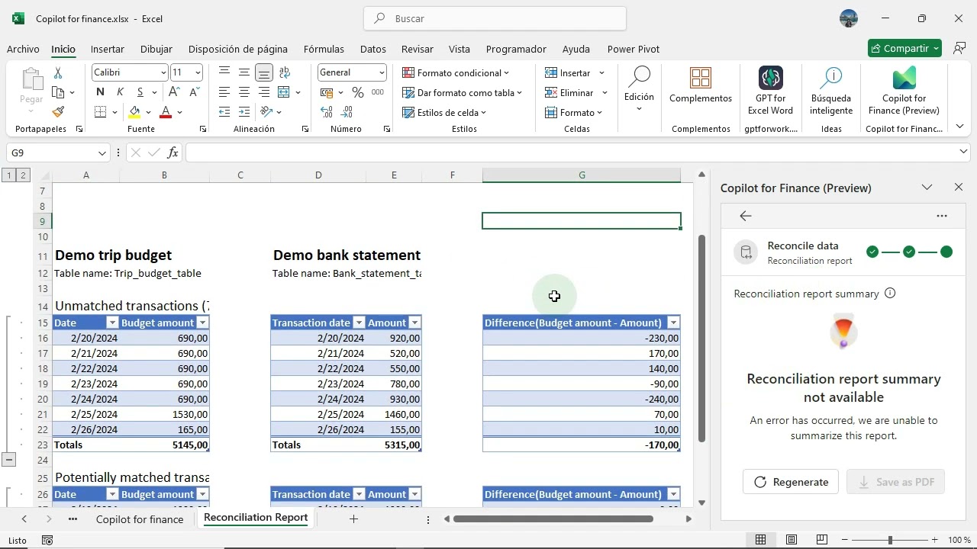This screenshot has height=549, width=977.
Task: Open the Power Pivot tab
Action: (x=634, y=49)
